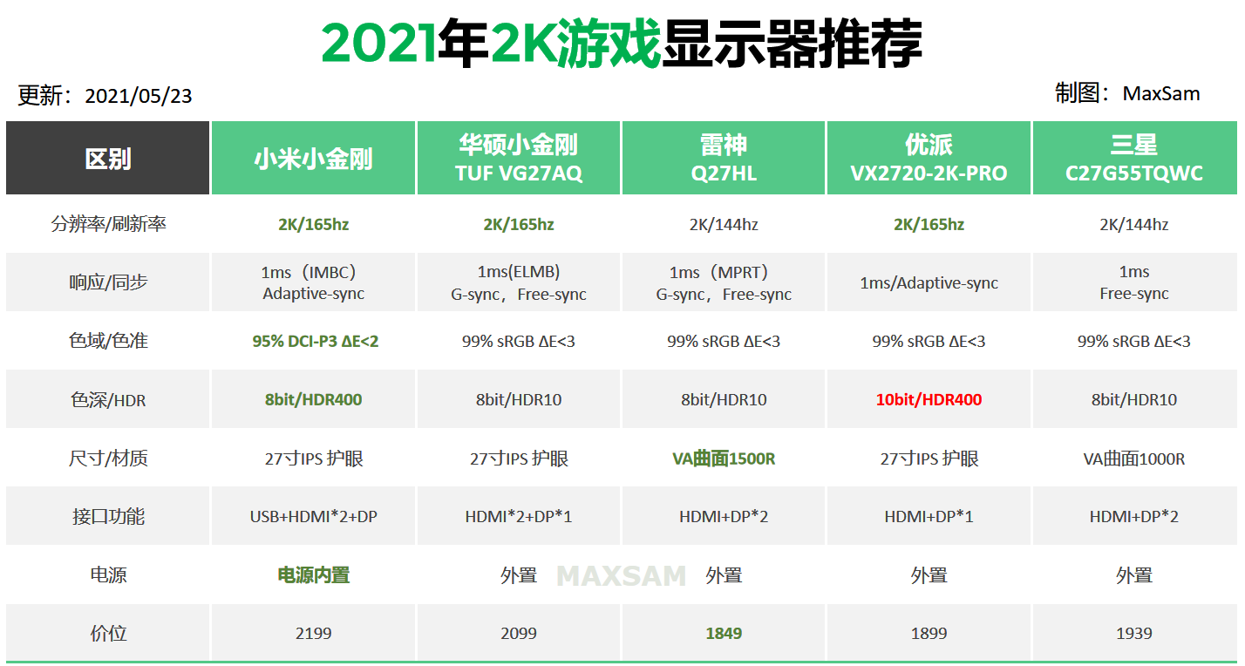
Task: Click the 2099 price cell
Action: 519,633
